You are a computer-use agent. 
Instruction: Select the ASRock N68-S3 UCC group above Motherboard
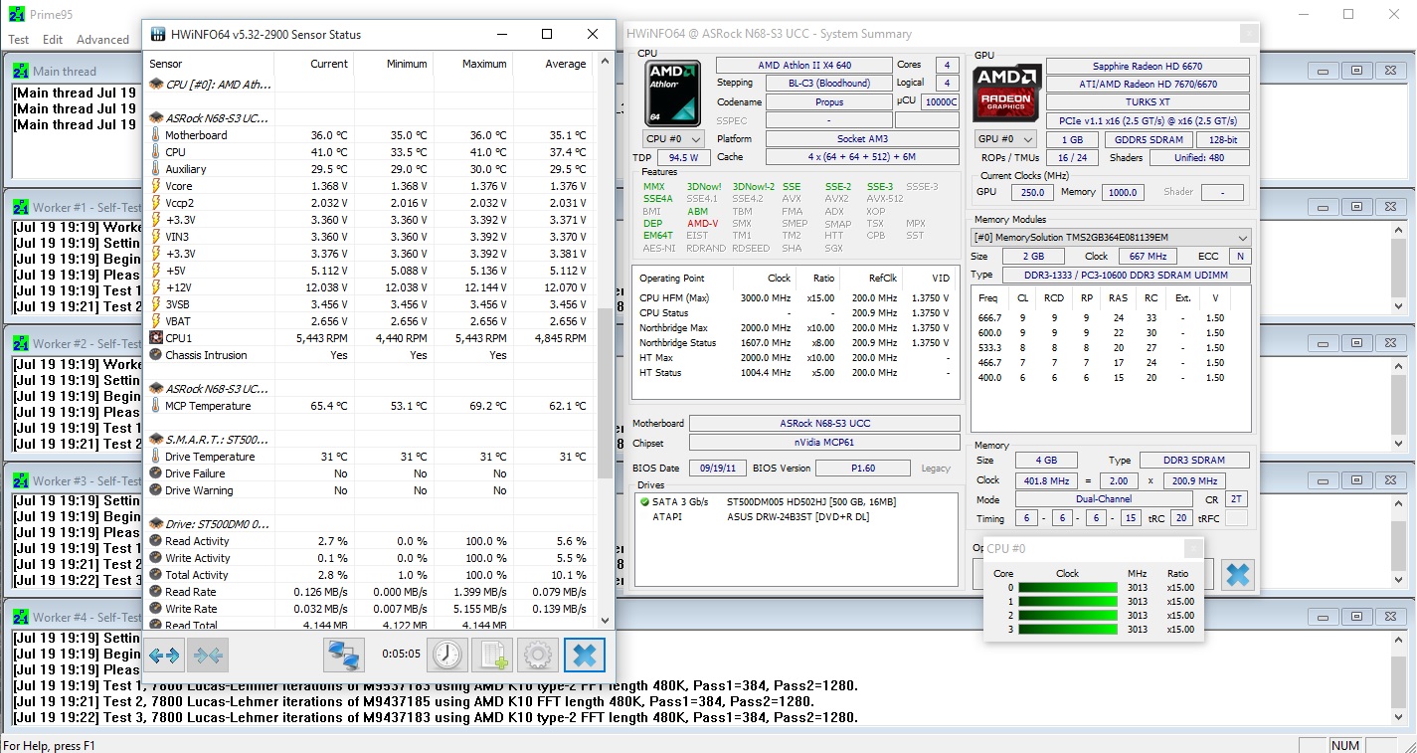216,118
